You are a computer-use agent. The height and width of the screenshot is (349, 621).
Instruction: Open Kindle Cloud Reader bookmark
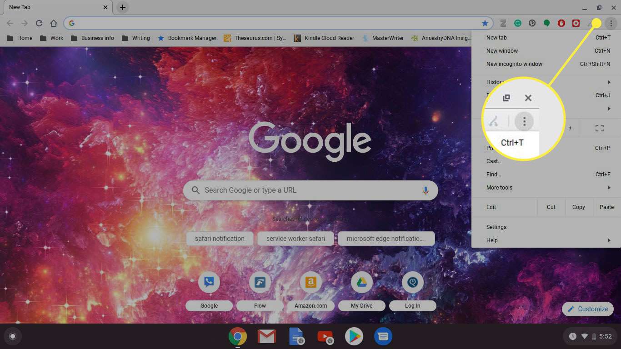[324, 38]
